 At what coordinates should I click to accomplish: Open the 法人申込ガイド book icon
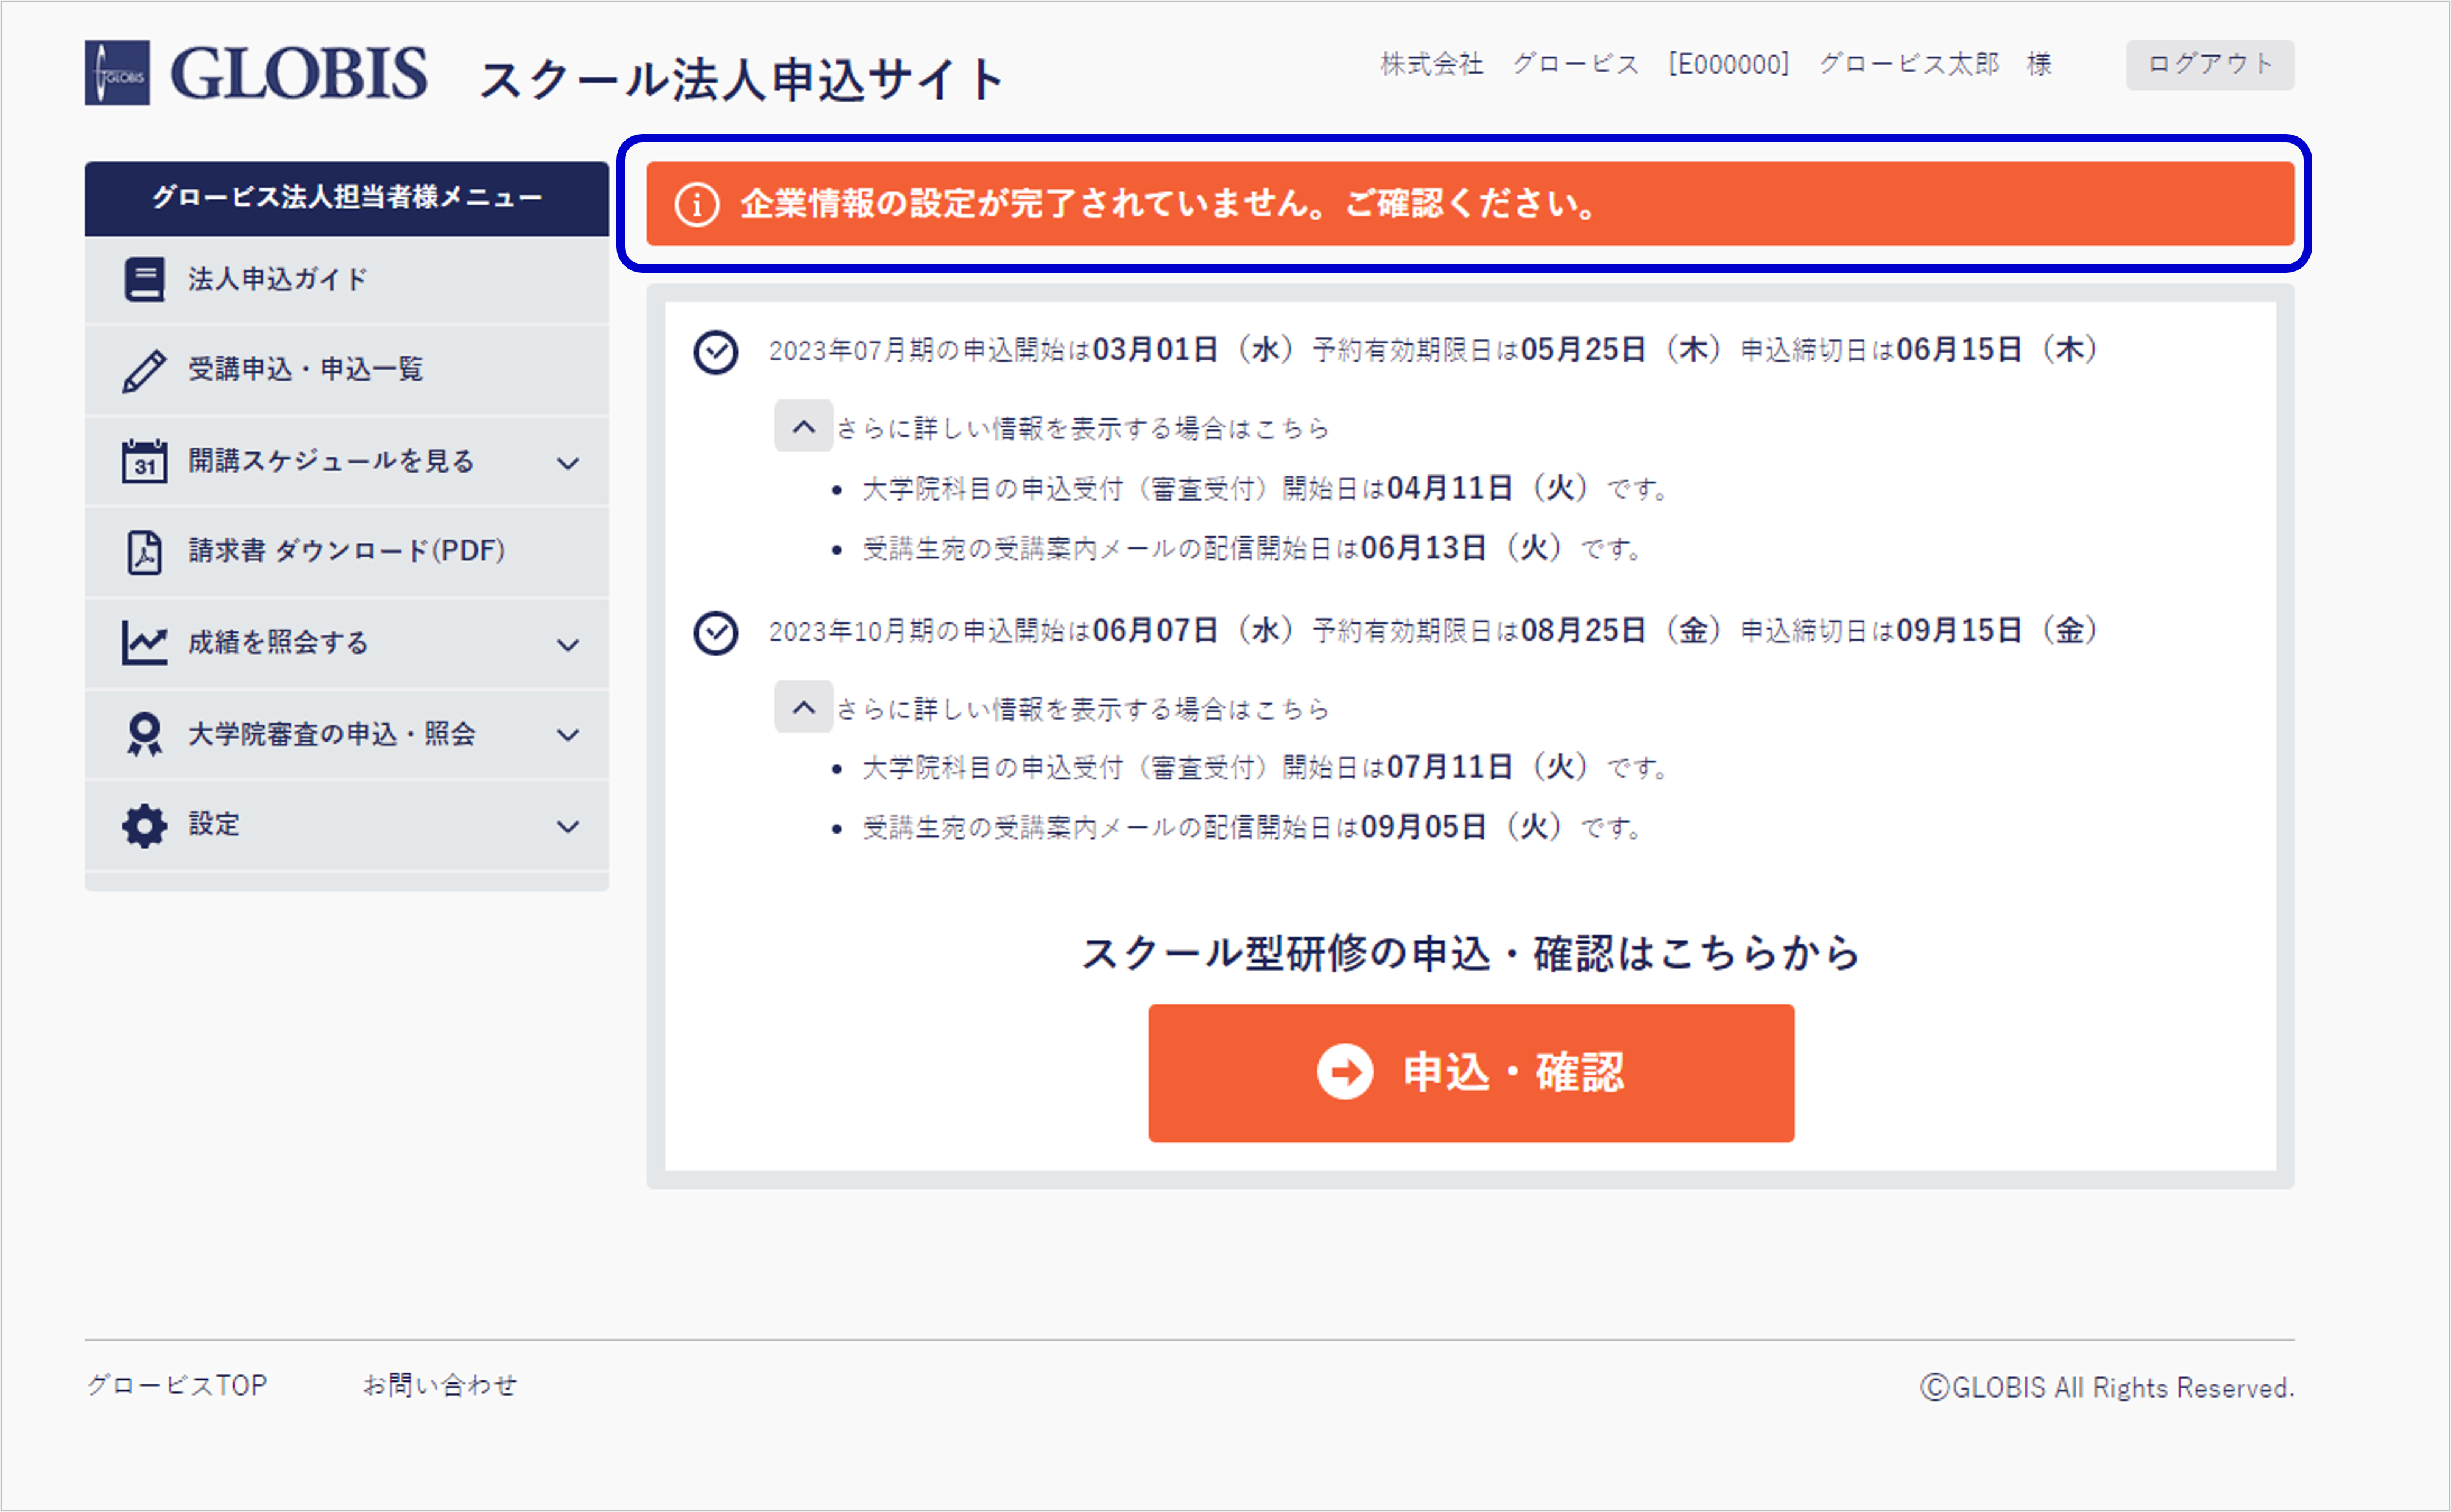[x=144, y=279]
